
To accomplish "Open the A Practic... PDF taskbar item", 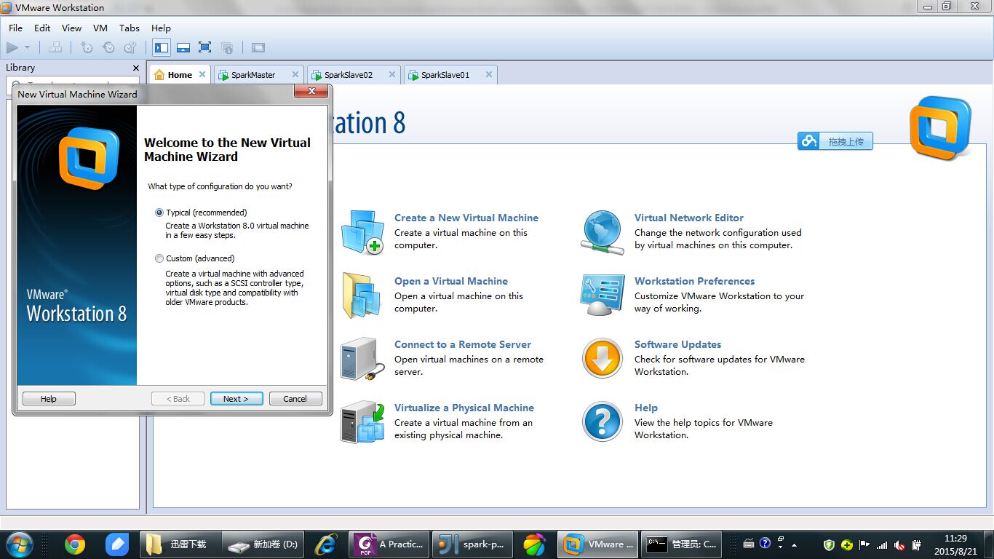I will tap(389, 544).
